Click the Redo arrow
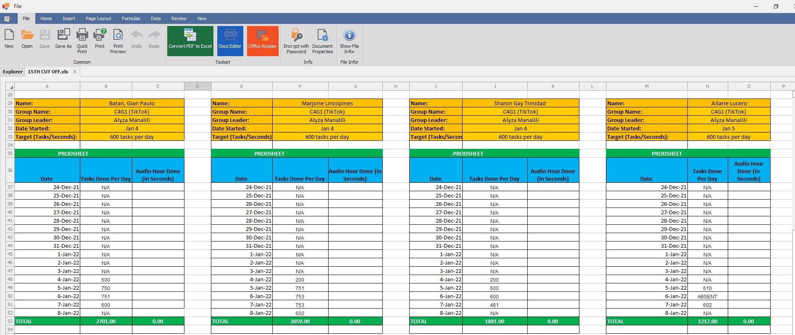This screenshot has width=795, height=335. click(x=154, y=35)
